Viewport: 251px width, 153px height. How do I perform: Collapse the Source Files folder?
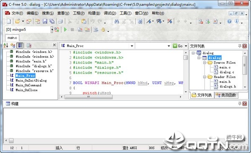[x=204, y=63]
